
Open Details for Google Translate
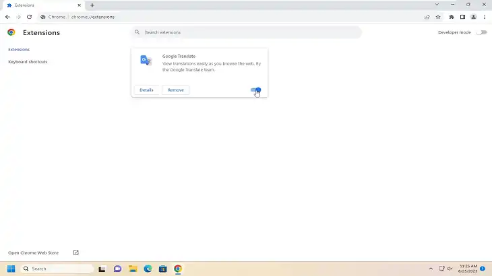146,90
